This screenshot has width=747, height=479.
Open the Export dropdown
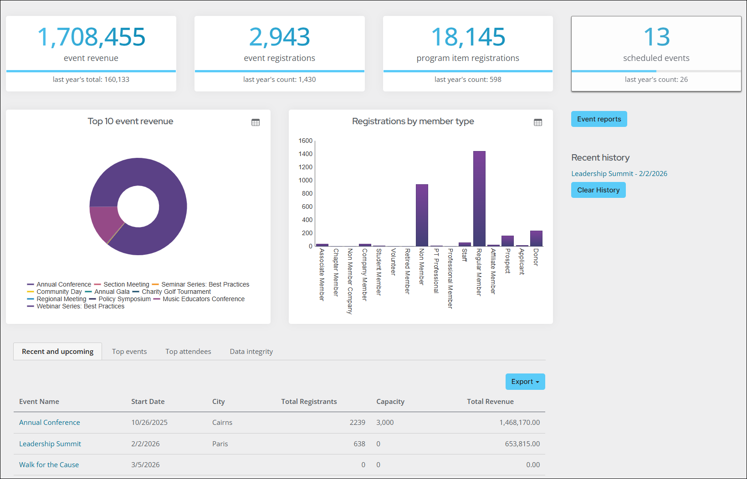point(525,382)
